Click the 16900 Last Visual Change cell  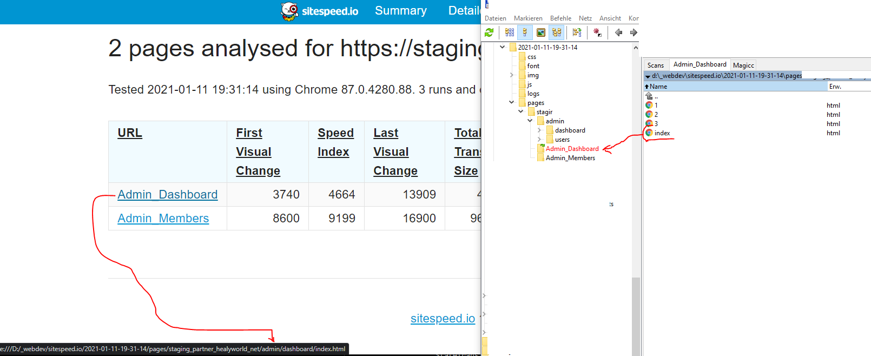pyautogui.click(x=405, y=219)
